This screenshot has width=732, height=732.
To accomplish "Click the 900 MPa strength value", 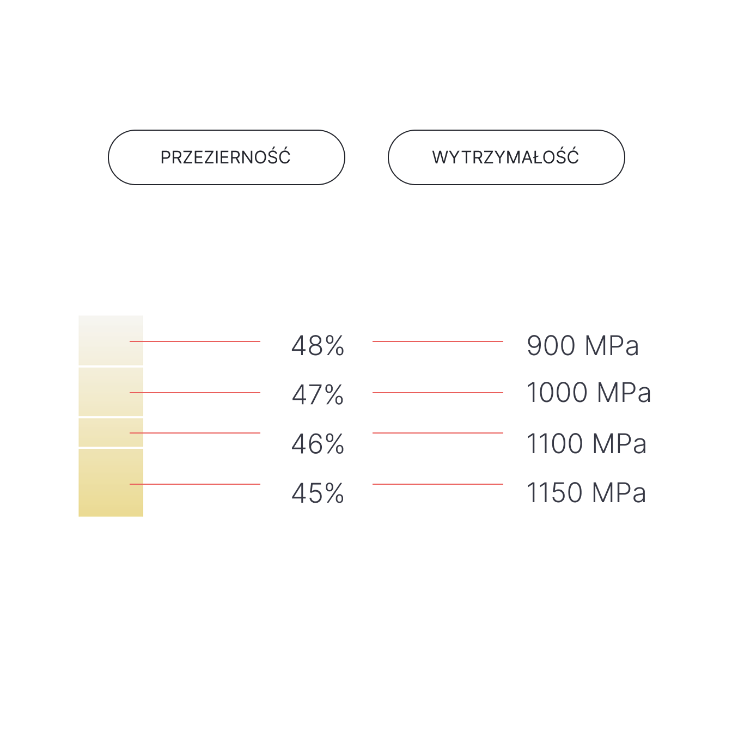I will tap(582, 346).
